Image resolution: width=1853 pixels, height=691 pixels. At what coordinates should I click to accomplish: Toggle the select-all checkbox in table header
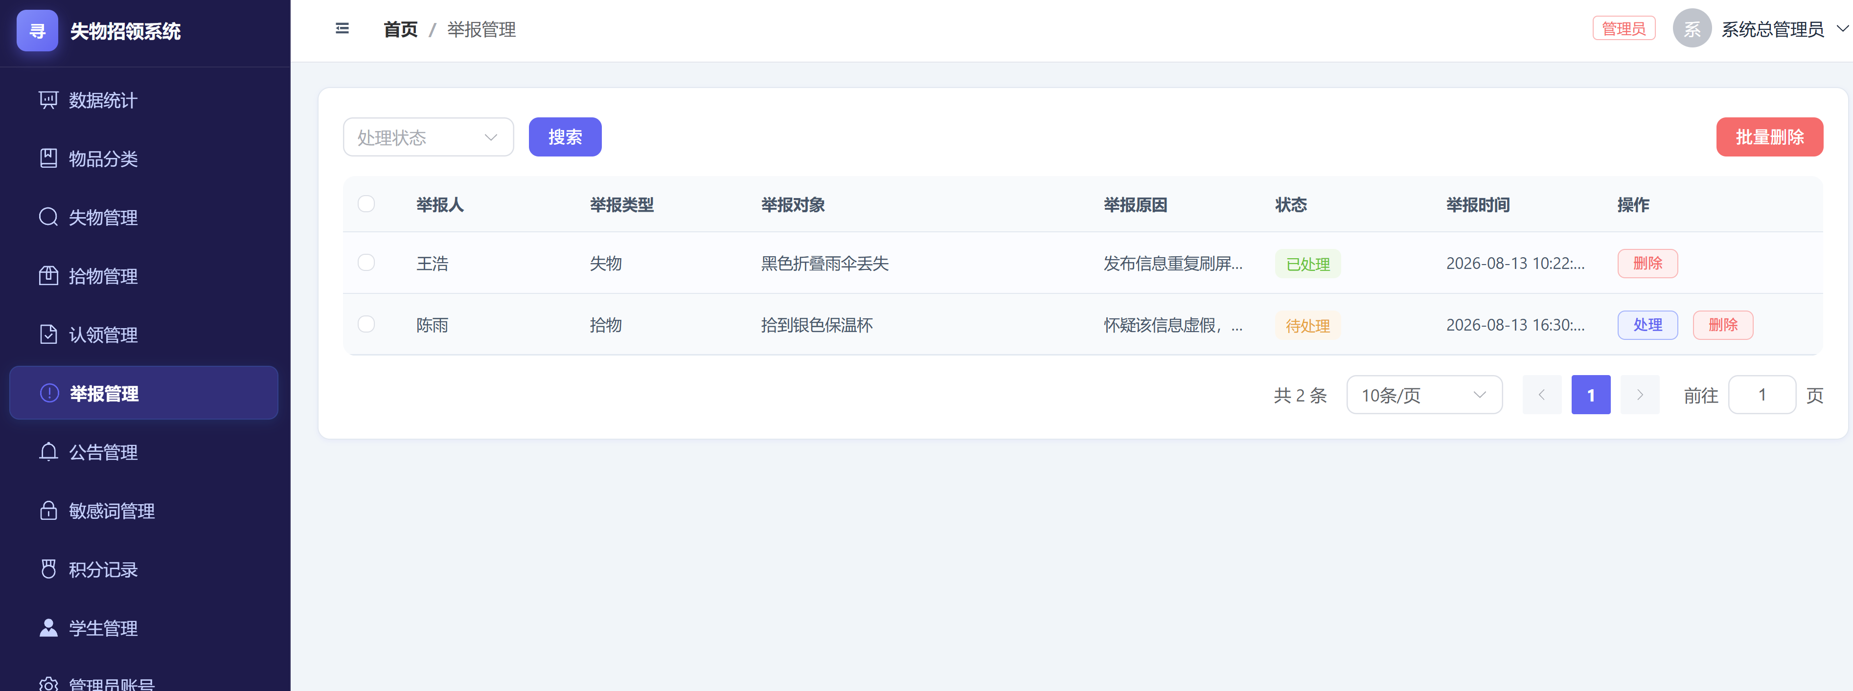point(366,204)
